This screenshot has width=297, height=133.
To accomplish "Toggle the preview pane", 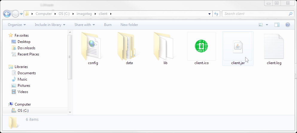I will pos(277,25).
